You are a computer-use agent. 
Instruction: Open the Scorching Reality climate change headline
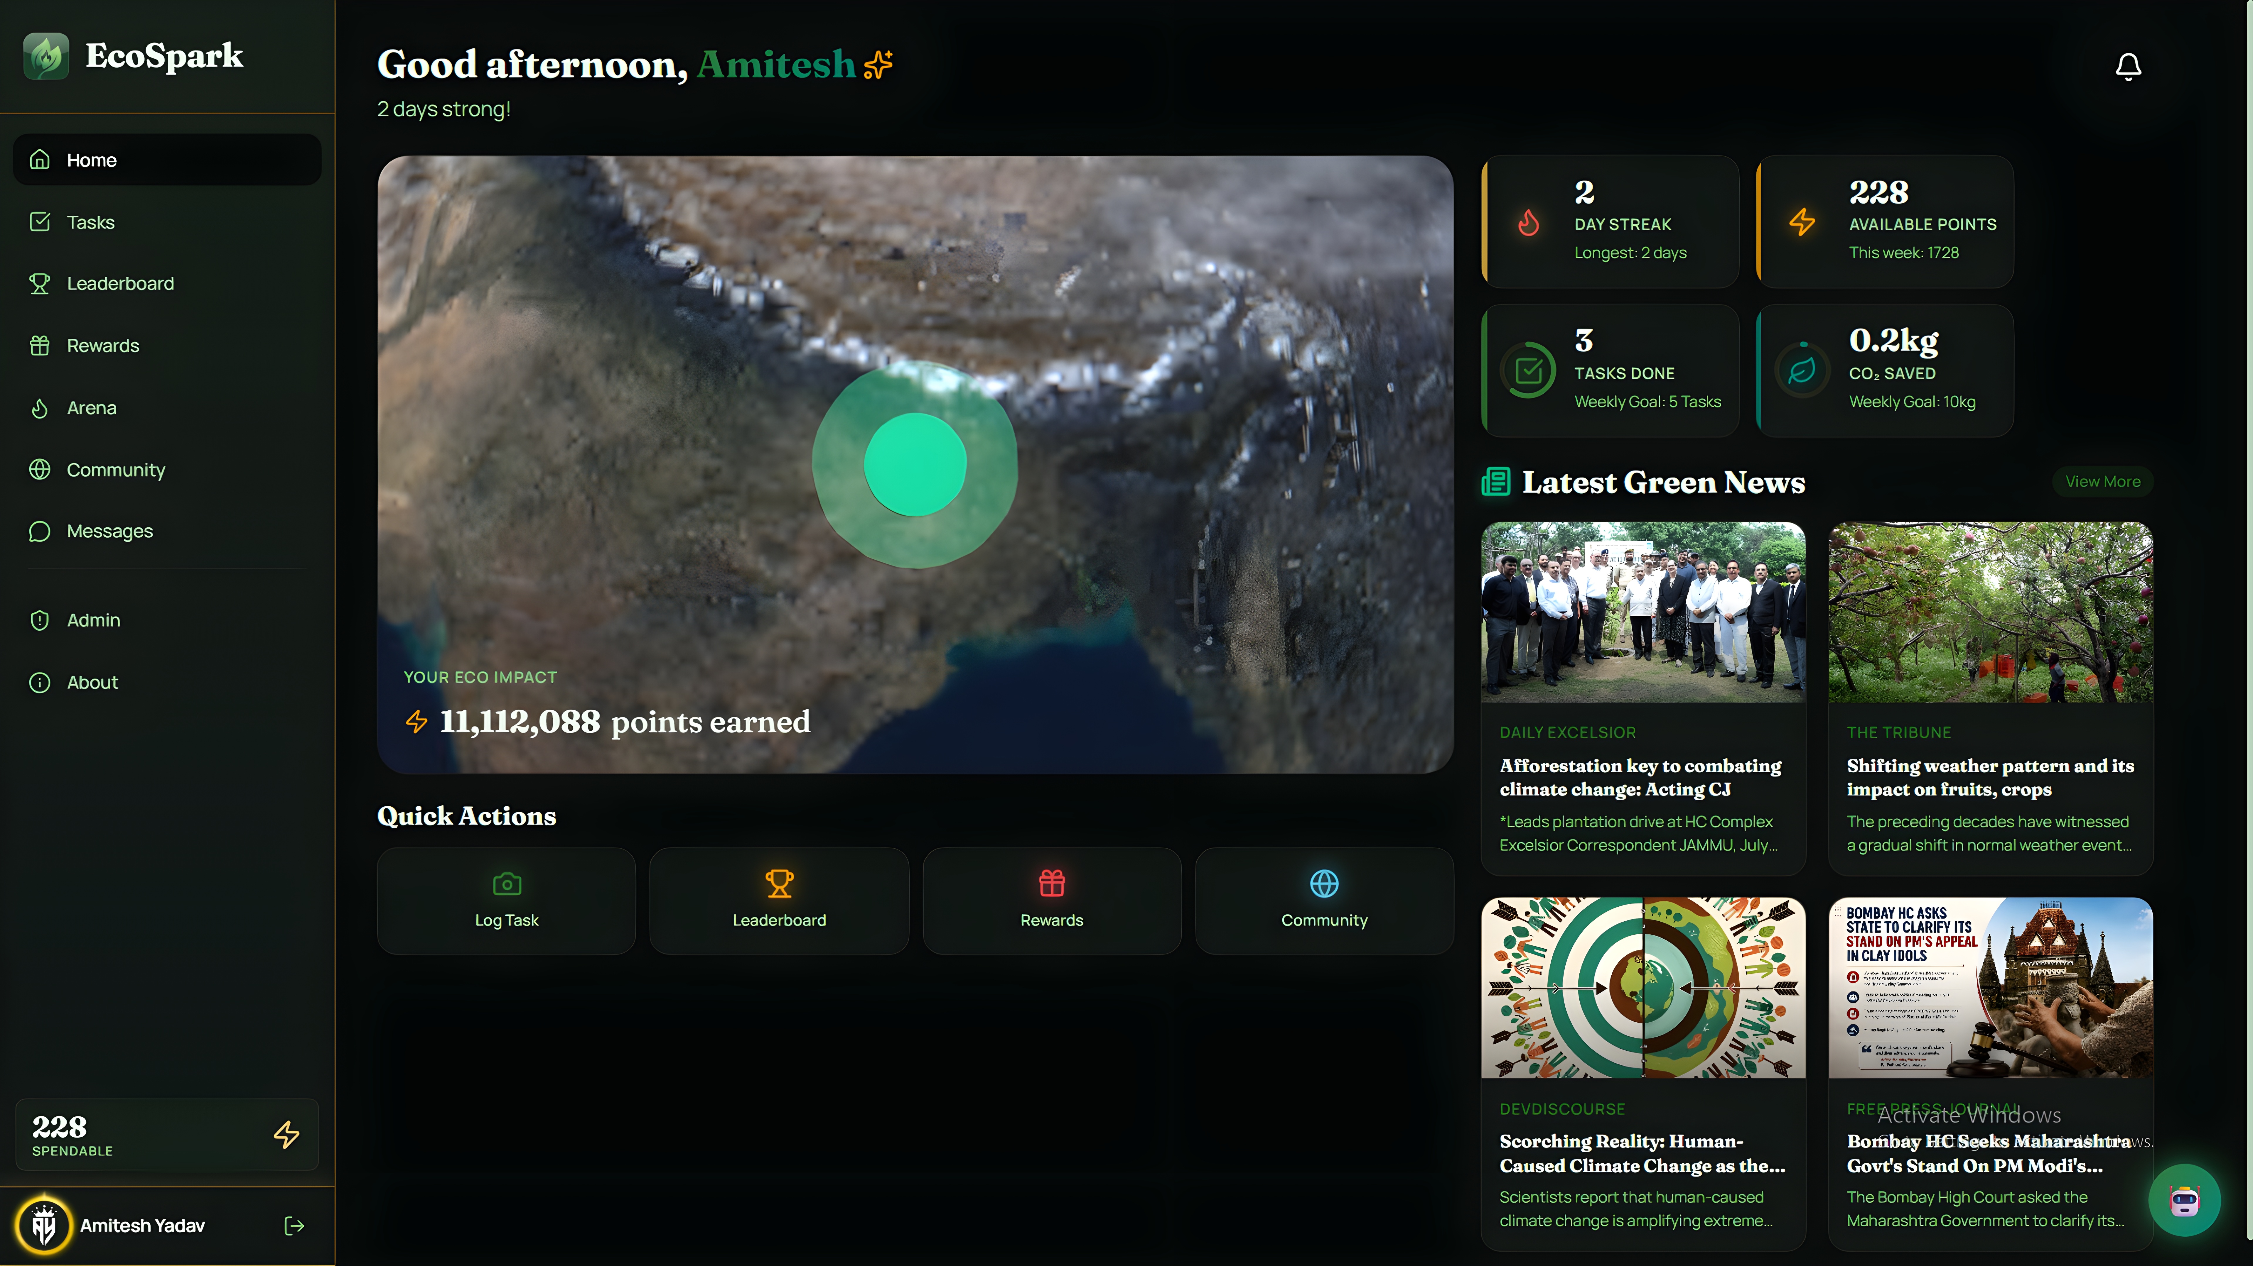coord(1642,1153)
